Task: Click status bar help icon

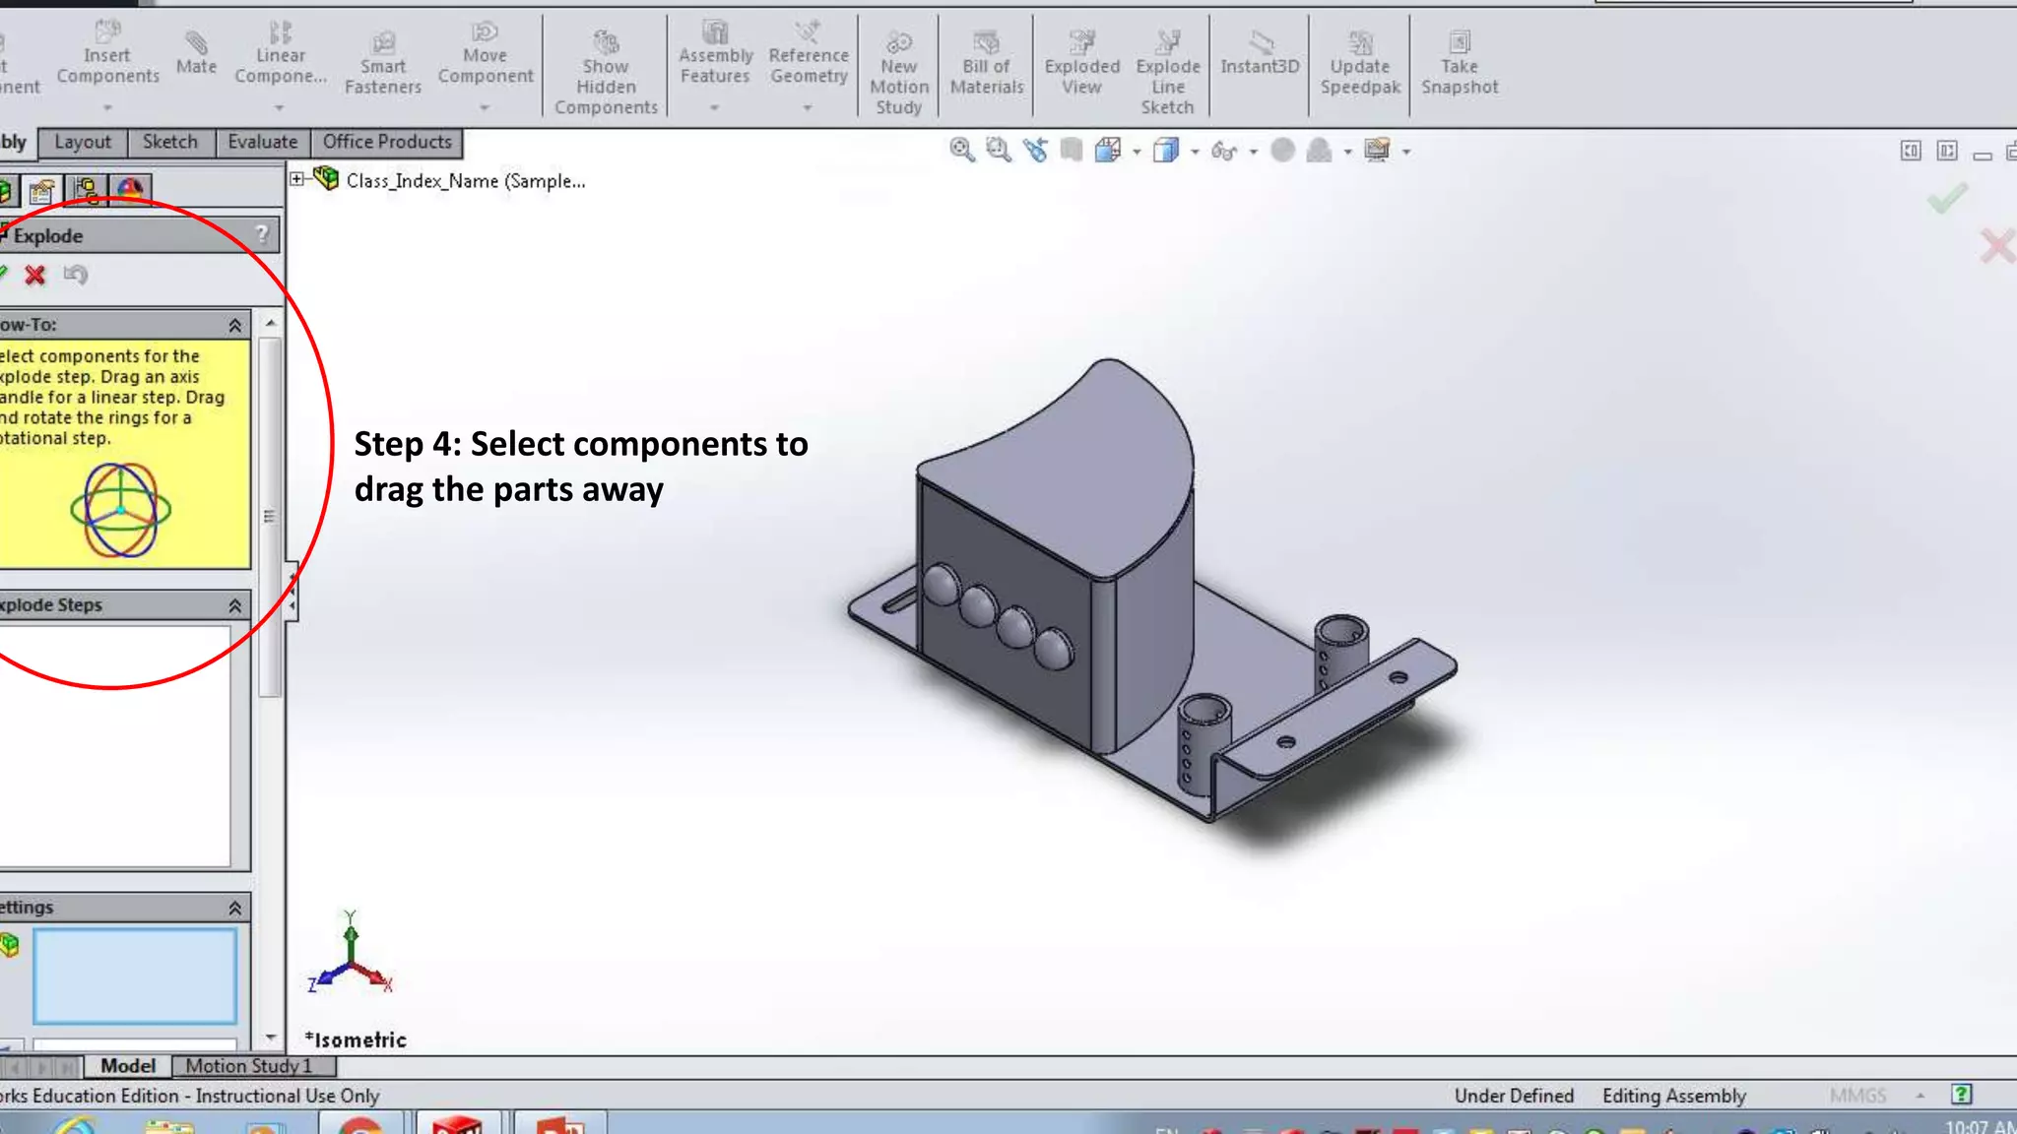Action: pyautogui.click(x=1961, y=1095)
